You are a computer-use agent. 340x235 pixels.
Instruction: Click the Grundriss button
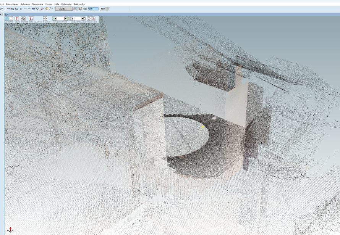(x=64, y=9)
